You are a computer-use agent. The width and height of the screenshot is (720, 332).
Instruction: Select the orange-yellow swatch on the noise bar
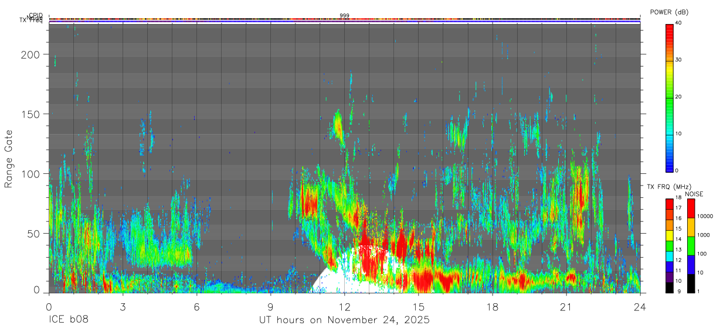pyautogui.click(x=691, y=227)
